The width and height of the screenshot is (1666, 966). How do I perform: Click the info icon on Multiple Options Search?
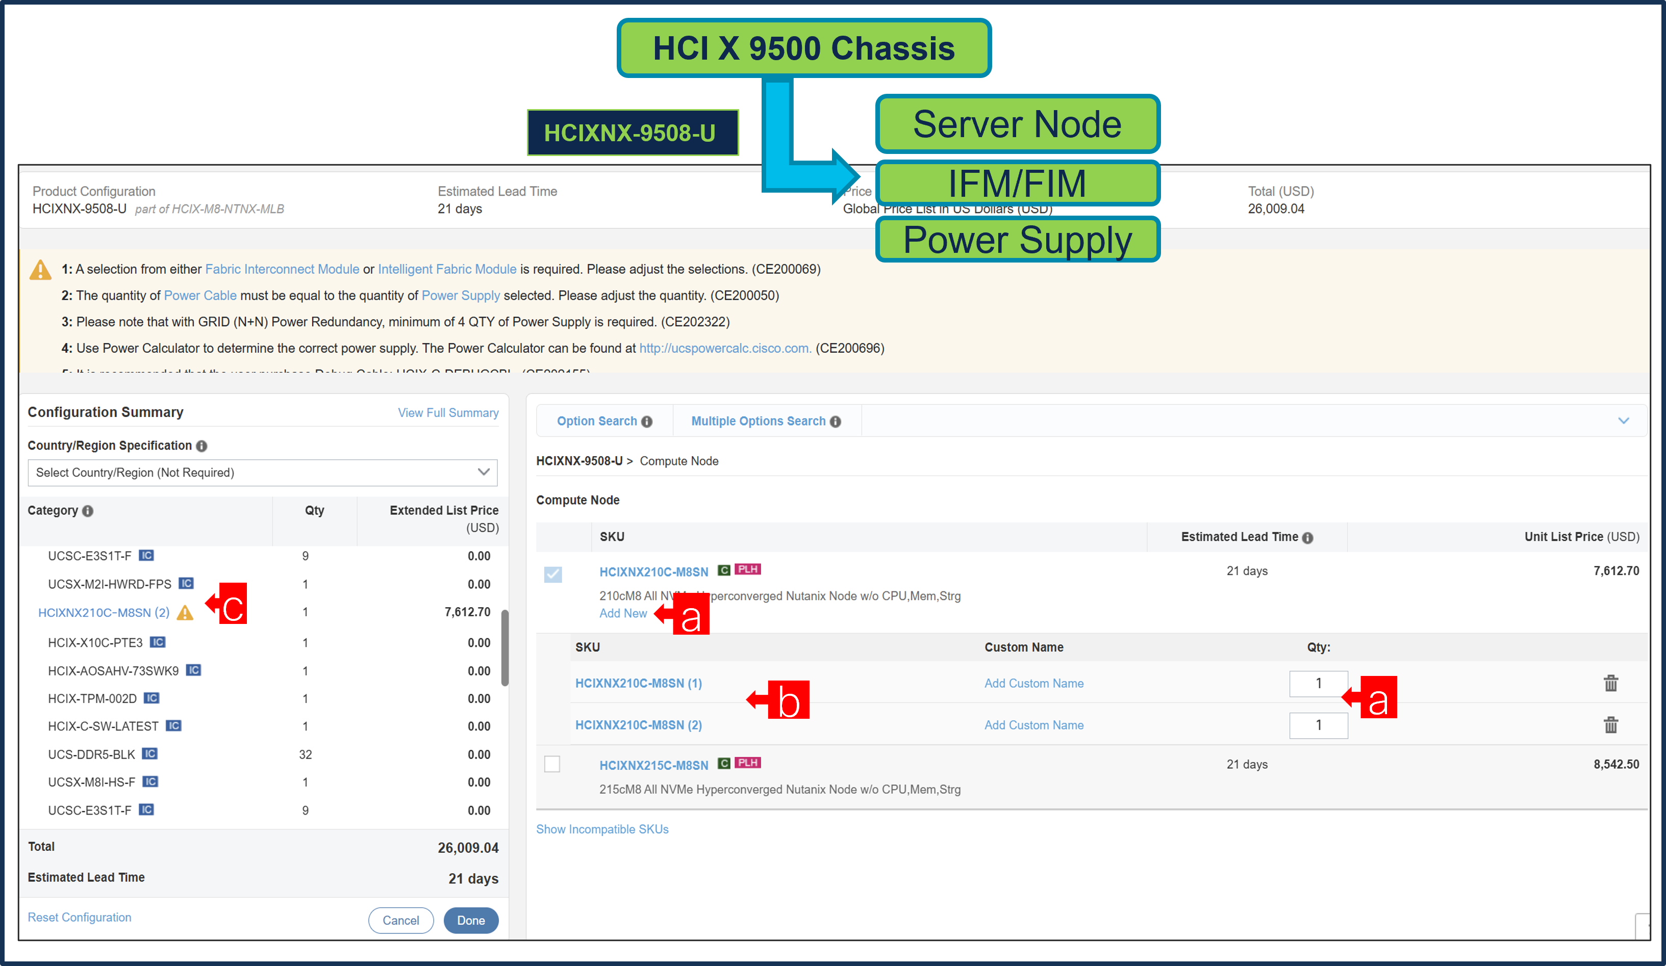point(836,421)
